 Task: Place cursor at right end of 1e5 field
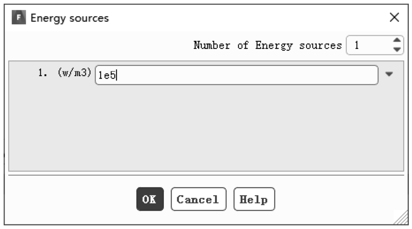tap(368, 75)
